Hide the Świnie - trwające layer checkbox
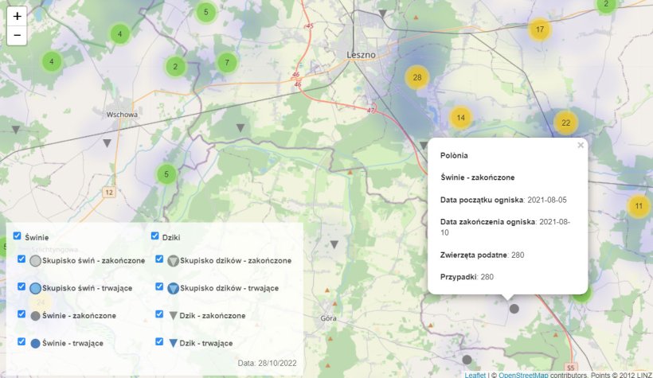The height and width of the screenshot is (378, 653). (x=22, y=342)
